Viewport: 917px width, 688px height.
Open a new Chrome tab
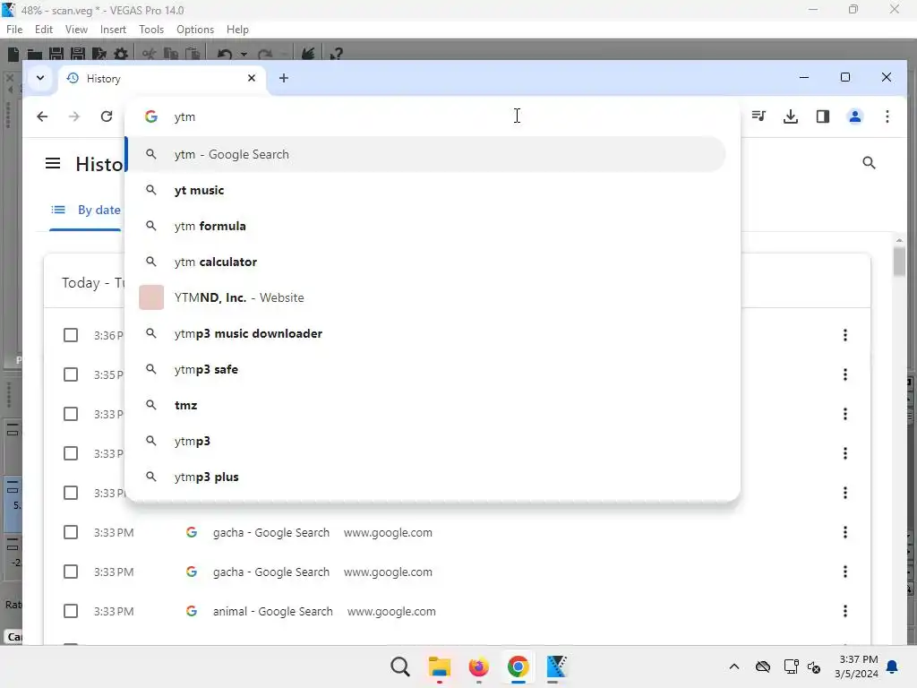[284, 78]
